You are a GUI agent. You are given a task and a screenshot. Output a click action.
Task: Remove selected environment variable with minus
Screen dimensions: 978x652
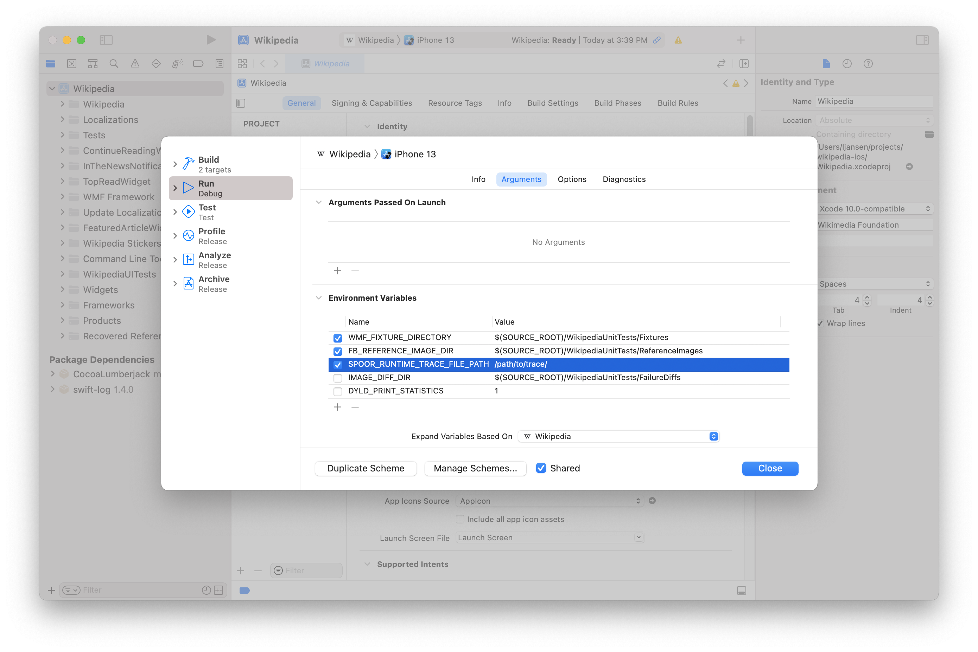(355, 407)
